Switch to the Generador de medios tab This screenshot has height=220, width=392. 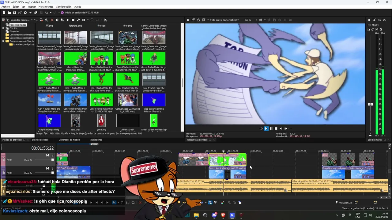(69, 140)
